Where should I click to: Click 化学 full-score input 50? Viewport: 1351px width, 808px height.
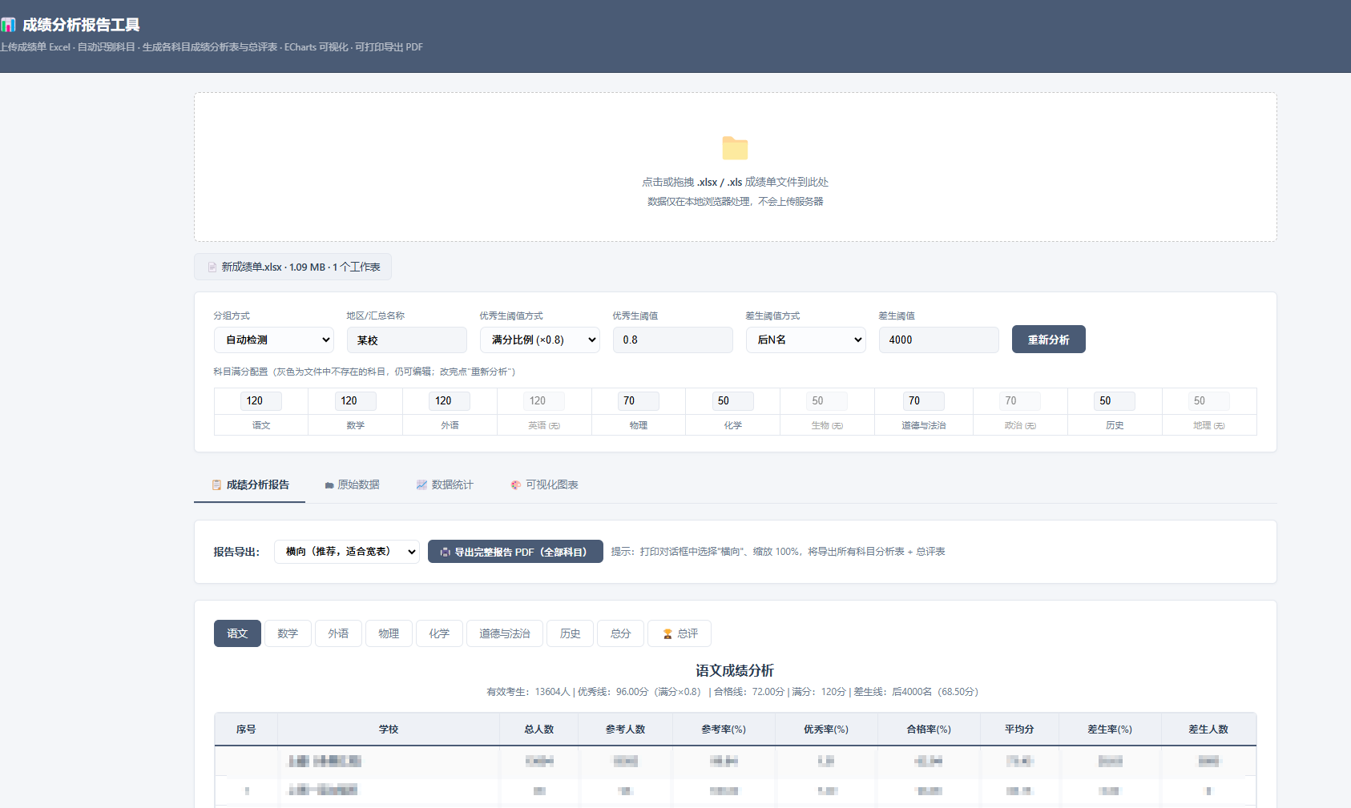(733, 400)
